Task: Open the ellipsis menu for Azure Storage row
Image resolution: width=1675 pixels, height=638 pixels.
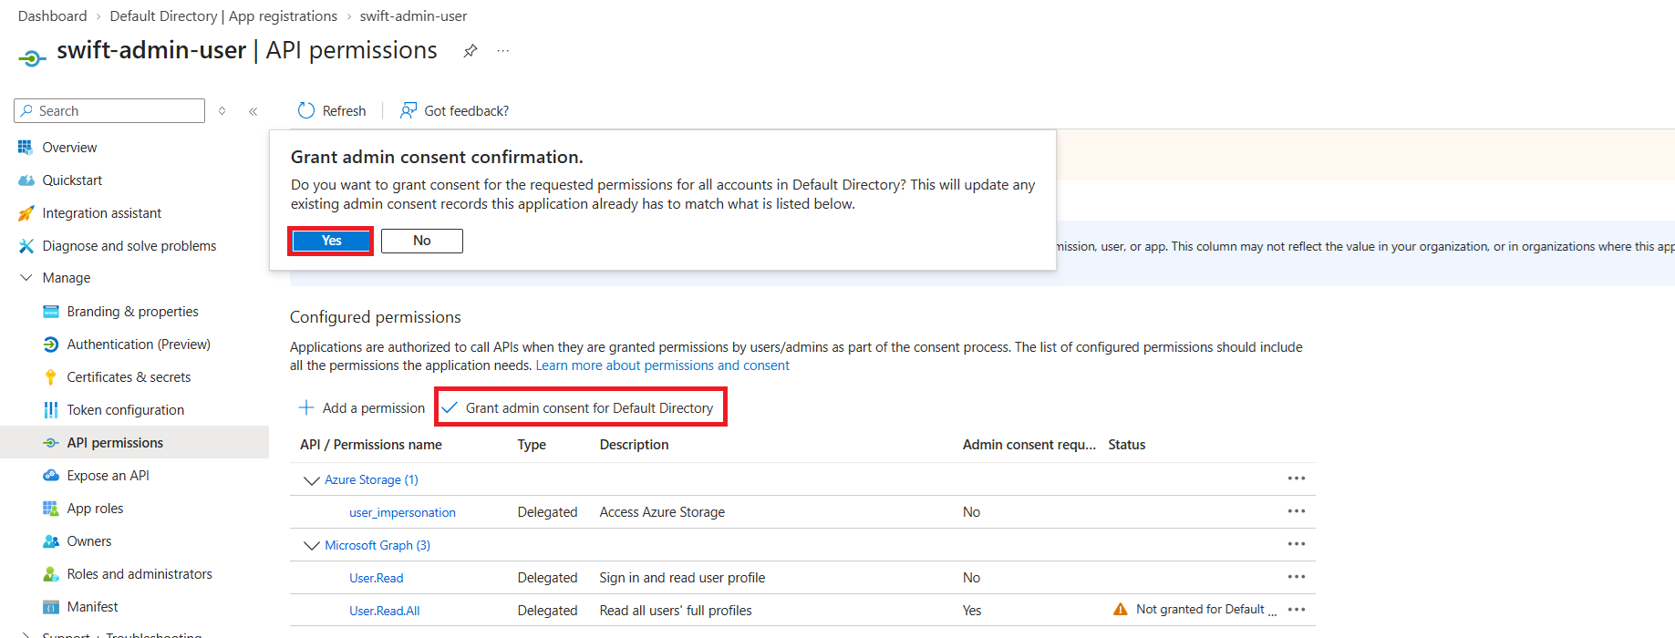Action: pos(1297,478)
